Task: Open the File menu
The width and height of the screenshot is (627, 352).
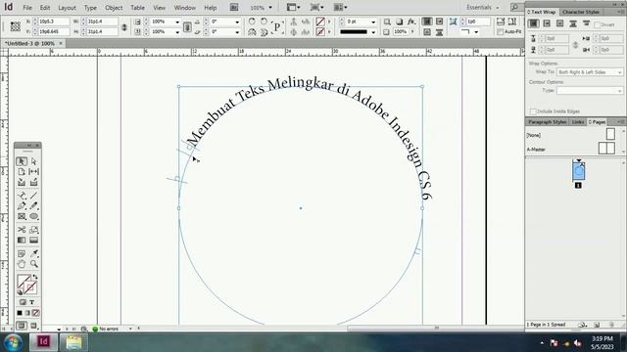Action: point(27,8)
